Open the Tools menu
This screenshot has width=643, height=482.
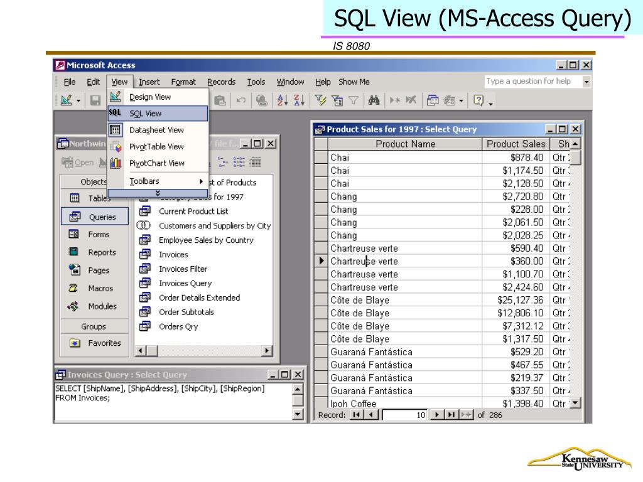tap(256, 82)
